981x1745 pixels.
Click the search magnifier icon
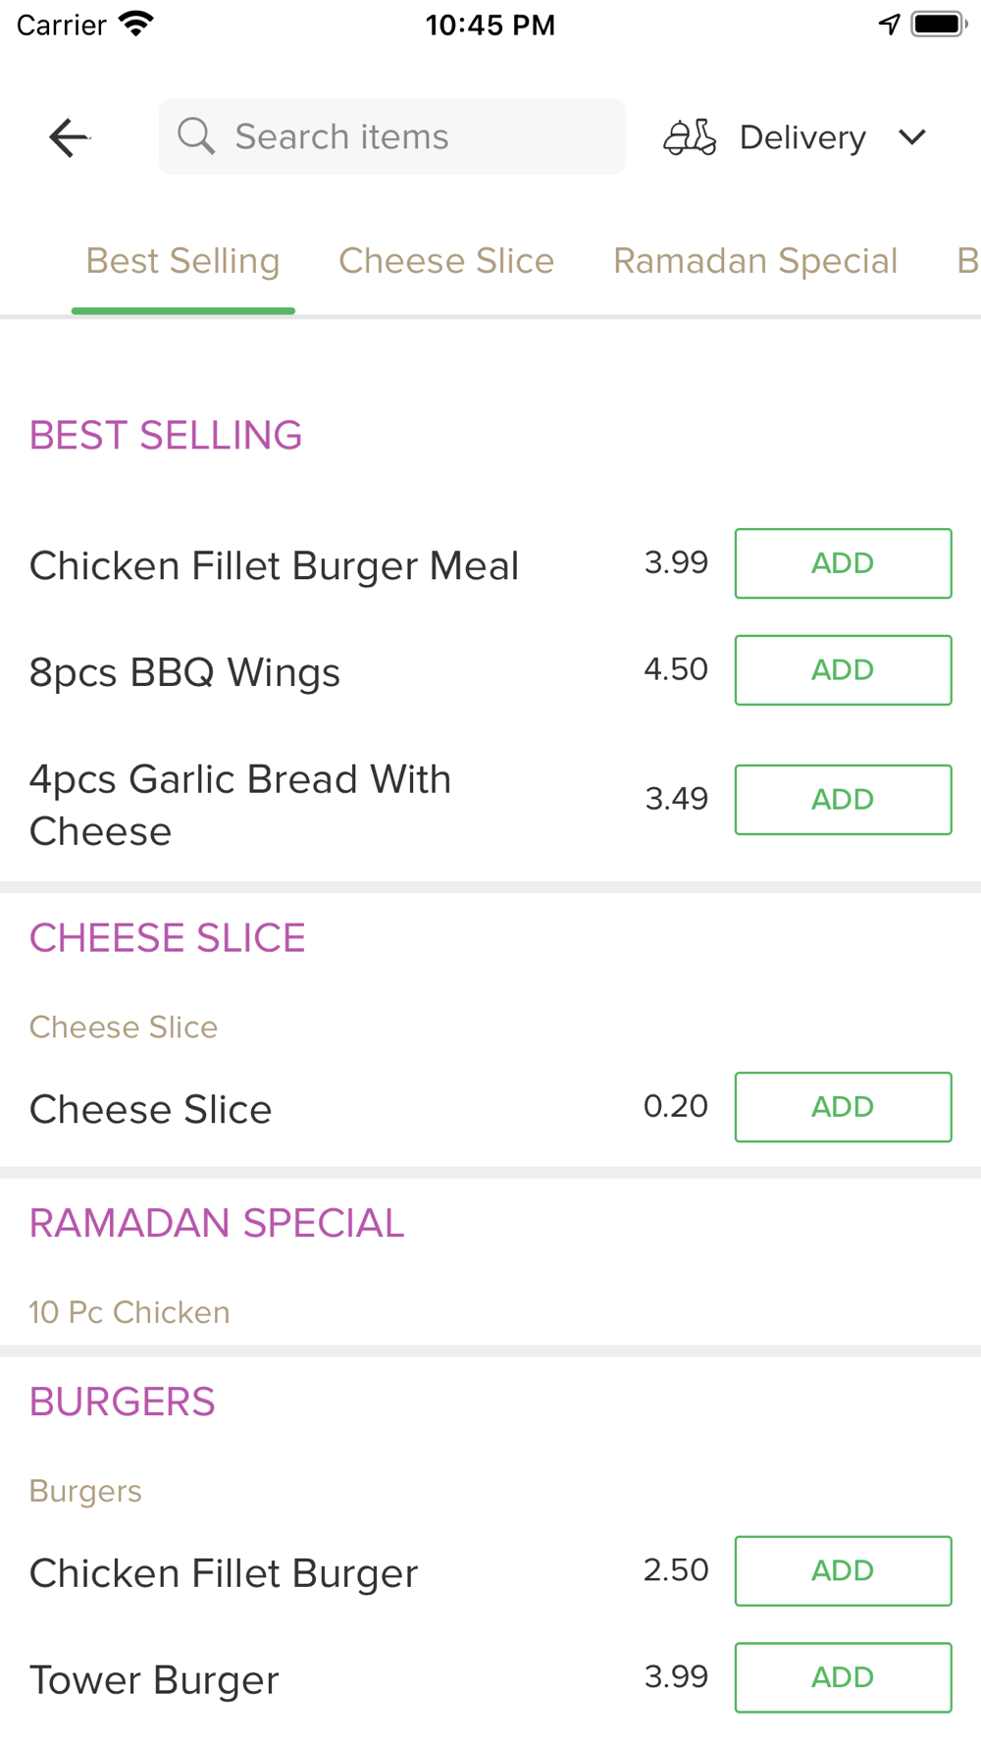point(196,136)
